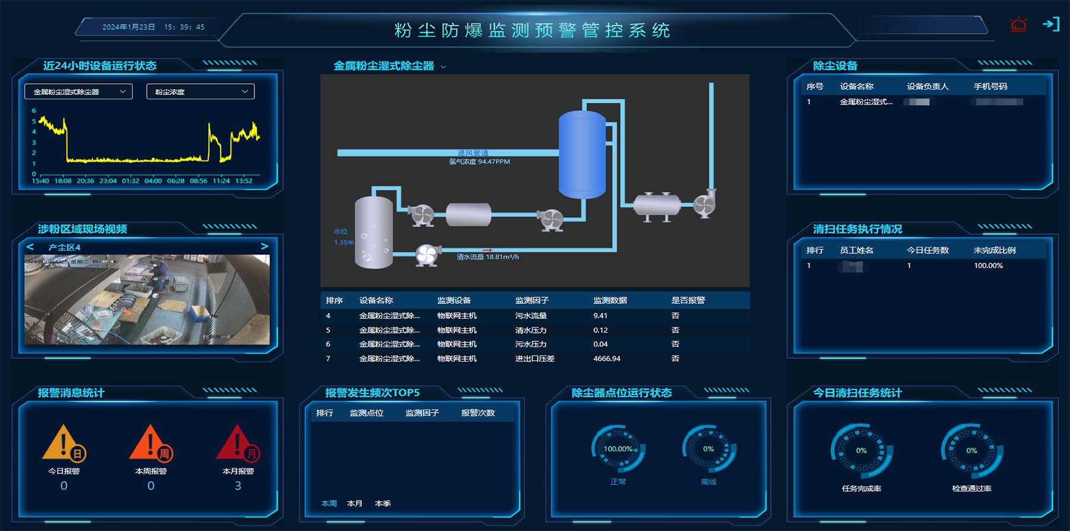The image size is (1070, 531).
Task: Open the 产尘区4 live video thumbnail
Action: [x=147, y=300]
